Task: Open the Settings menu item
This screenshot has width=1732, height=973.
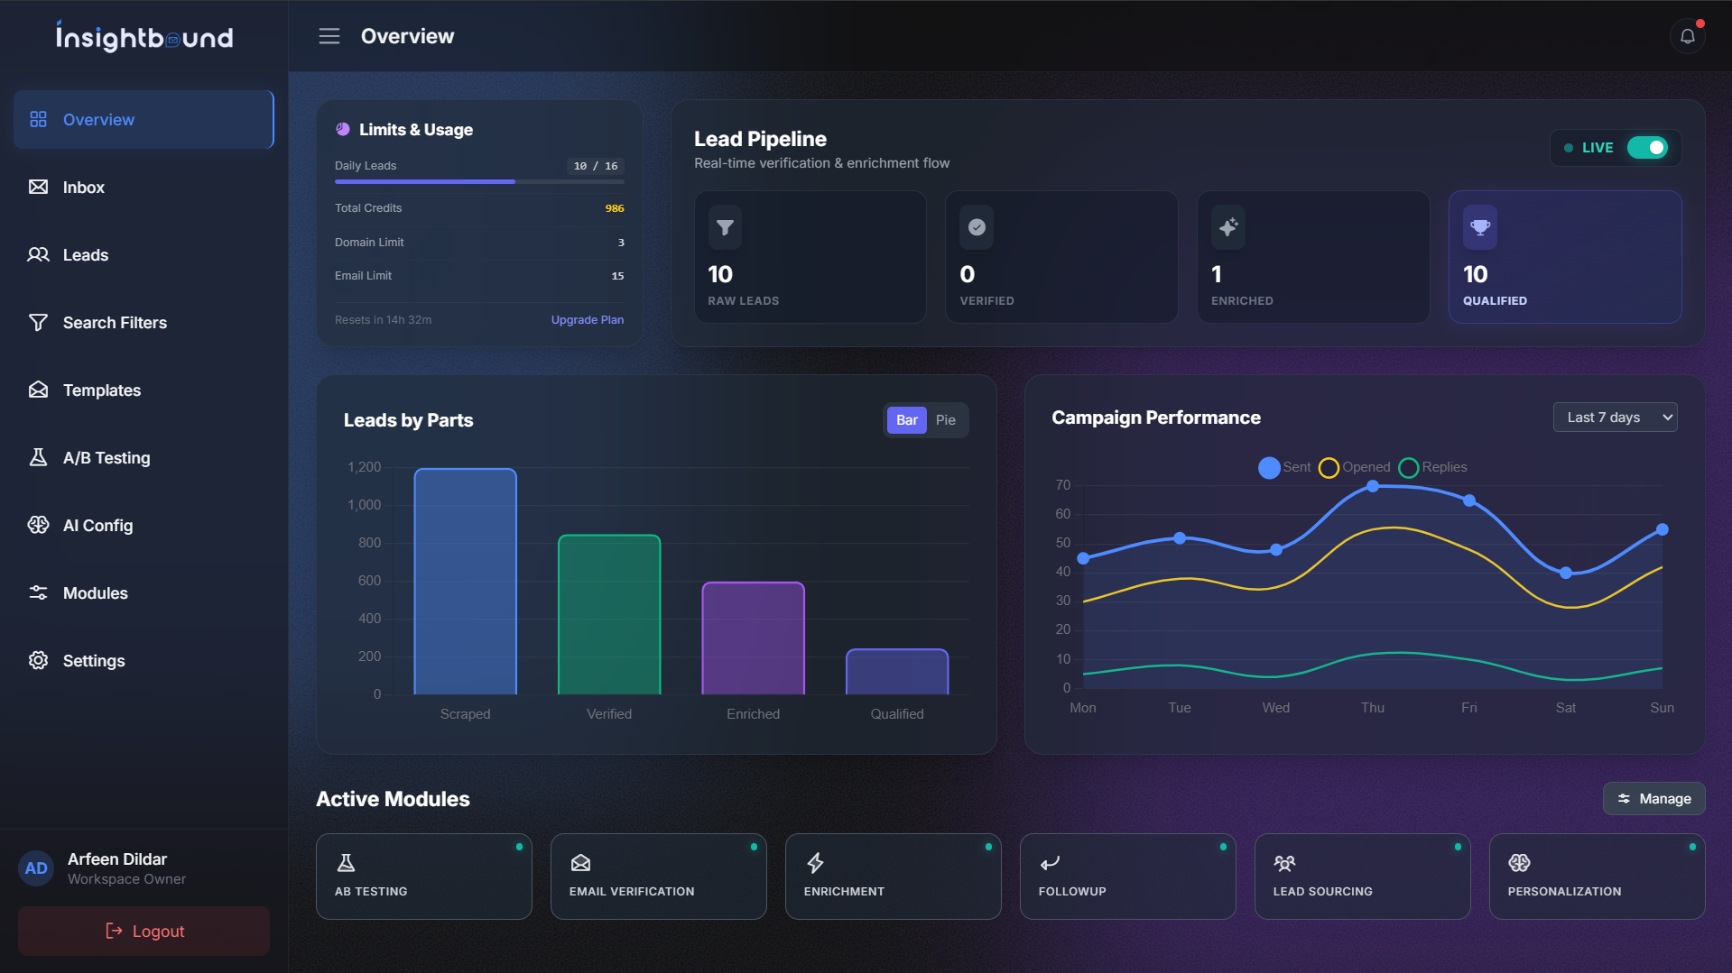Action: point(94,660)
